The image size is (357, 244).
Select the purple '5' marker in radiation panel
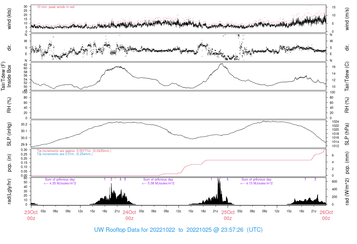(x=125, y=180)
